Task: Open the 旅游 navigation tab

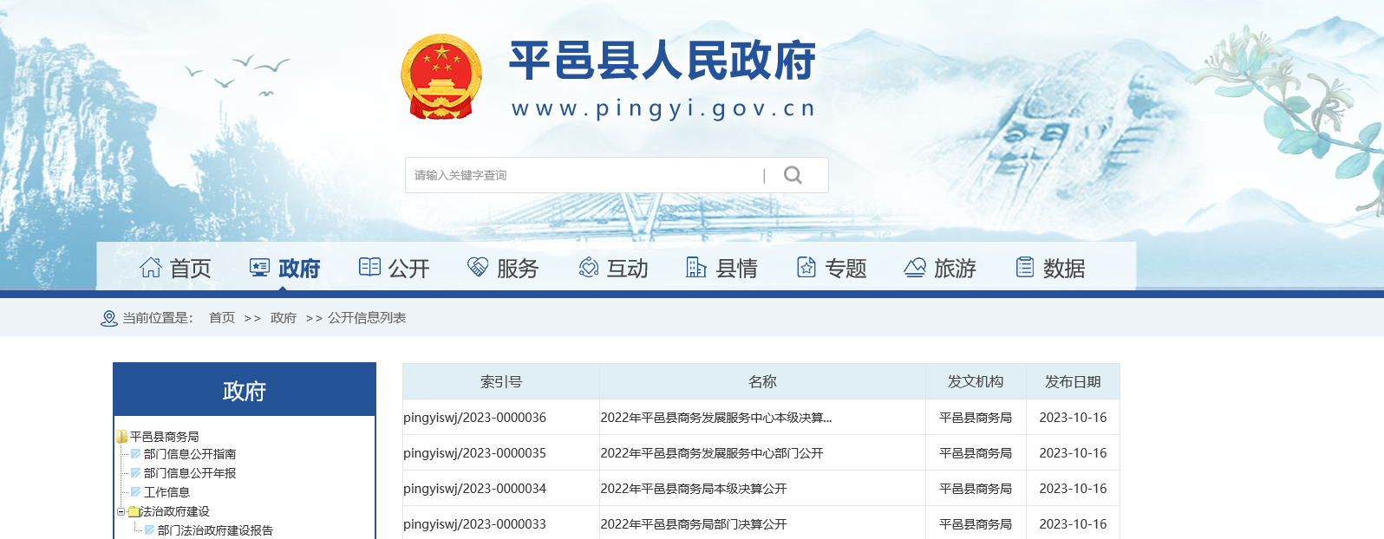Action: tap(955, 269)
